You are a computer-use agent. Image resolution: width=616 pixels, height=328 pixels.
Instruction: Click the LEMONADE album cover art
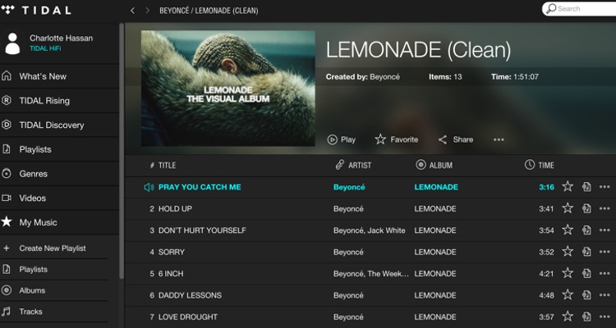coord(228,89)
